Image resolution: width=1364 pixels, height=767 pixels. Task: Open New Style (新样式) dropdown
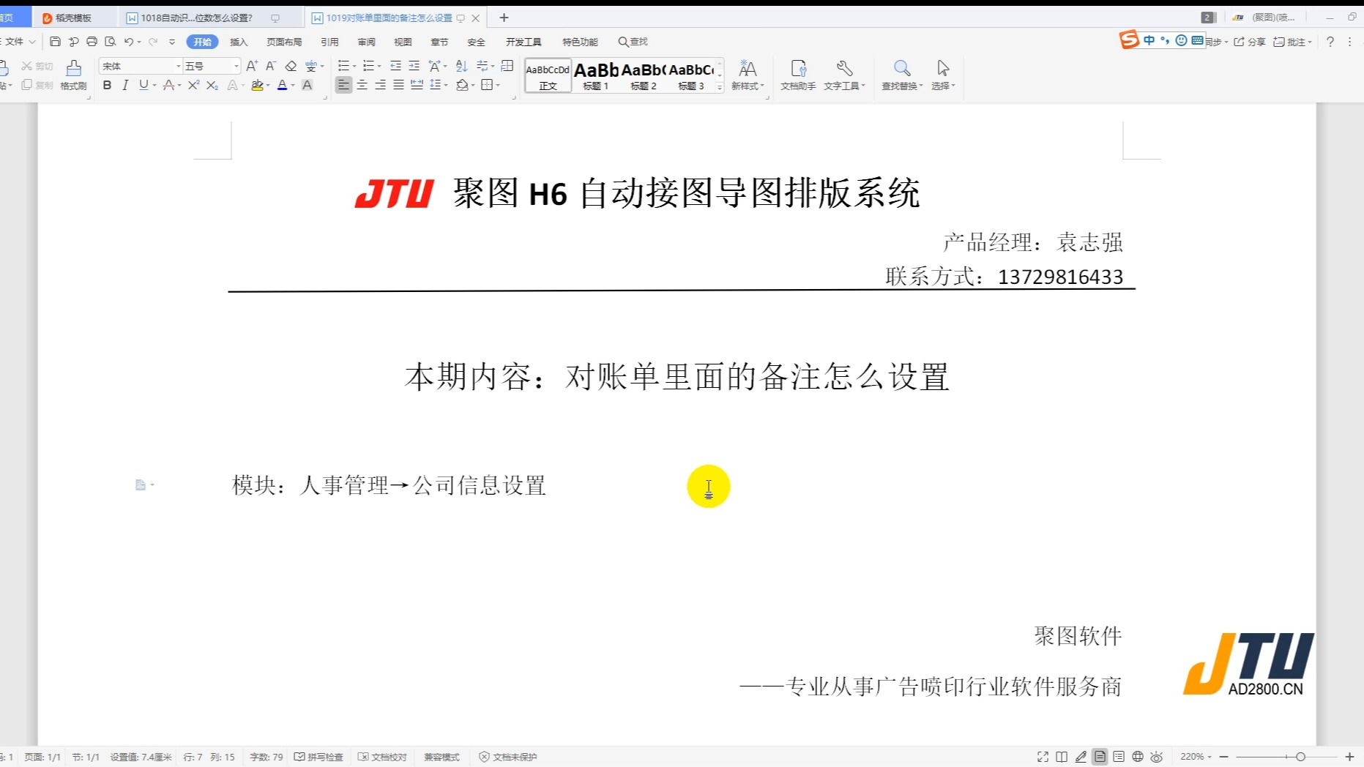(748, 75)
